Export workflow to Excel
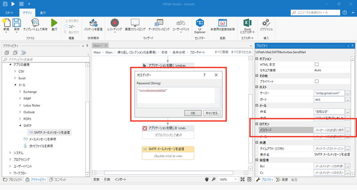 [248, 23]
